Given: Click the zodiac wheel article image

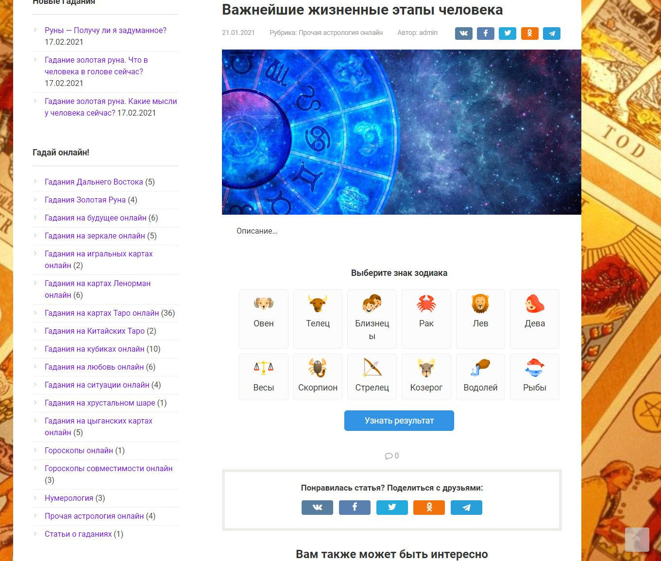Looking at the screenshot, I should click(x=402, y=132).
